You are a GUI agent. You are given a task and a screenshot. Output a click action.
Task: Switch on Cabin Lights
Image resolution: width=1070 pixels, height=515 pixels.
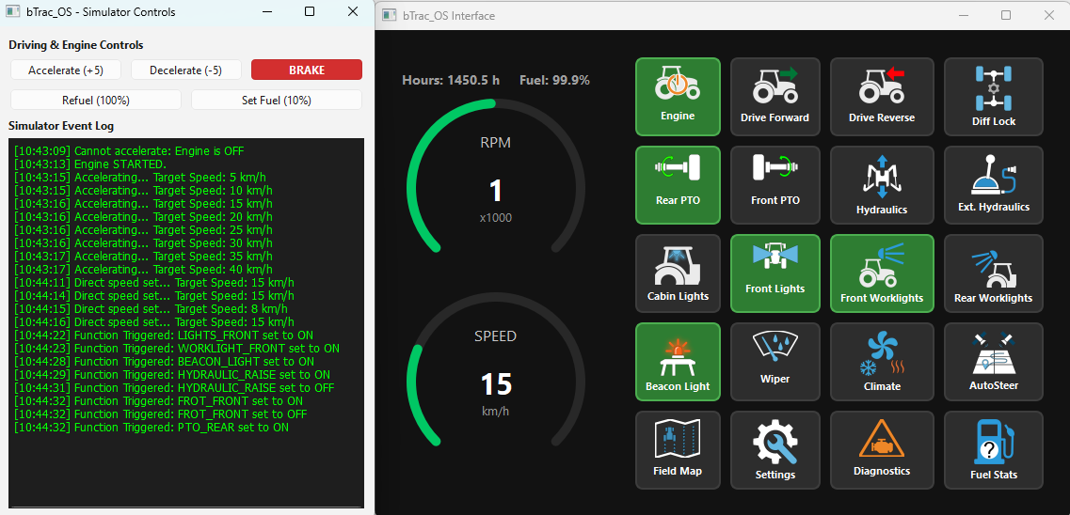tap(678, 273)
